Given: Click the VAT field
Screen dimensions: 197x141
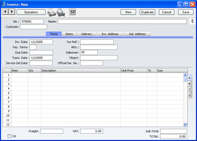Looking at the screenshot, I should [92, 131].
